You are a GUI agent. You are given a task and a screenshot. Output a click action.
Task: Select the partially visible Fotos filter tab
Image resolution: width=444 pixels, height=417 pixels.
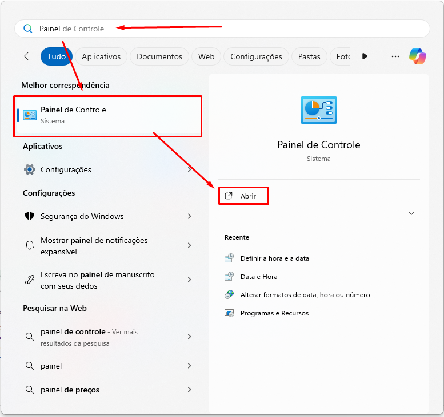341,56
